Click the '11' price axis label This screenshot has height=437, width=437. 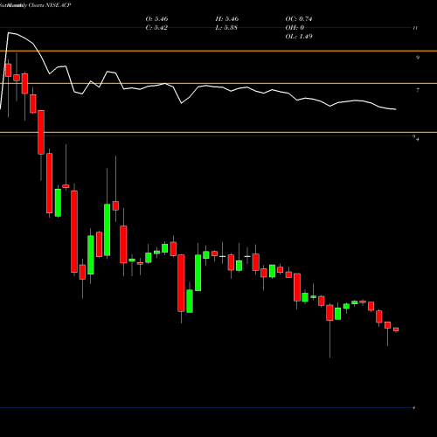click(415, 28)
